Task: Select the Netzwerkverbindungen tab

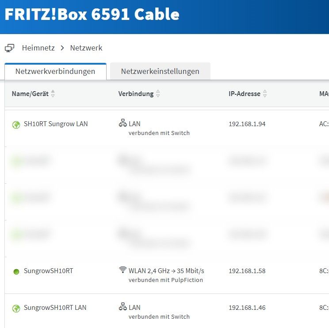Action: point(55,71)
